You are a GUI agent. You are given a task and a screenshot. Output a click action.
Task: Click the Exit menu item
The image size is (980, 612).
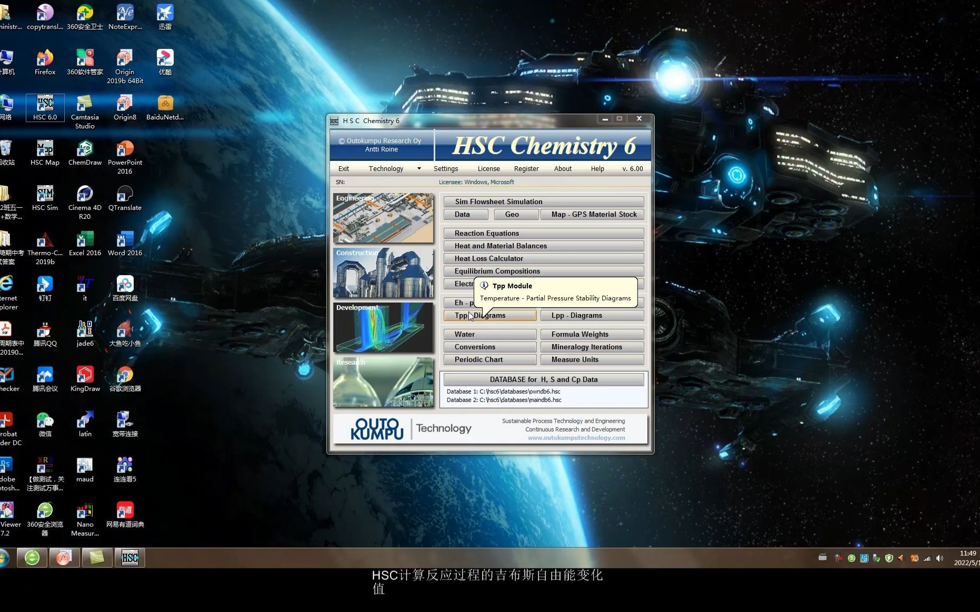[344, 168]
